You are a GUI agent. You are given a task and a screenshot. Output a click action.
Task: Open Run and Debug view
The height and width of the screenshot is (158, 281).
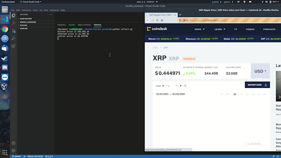pyautogui.click(x=14, y=38)
